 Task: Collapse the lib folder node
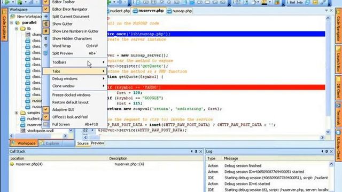click(17, 28)
